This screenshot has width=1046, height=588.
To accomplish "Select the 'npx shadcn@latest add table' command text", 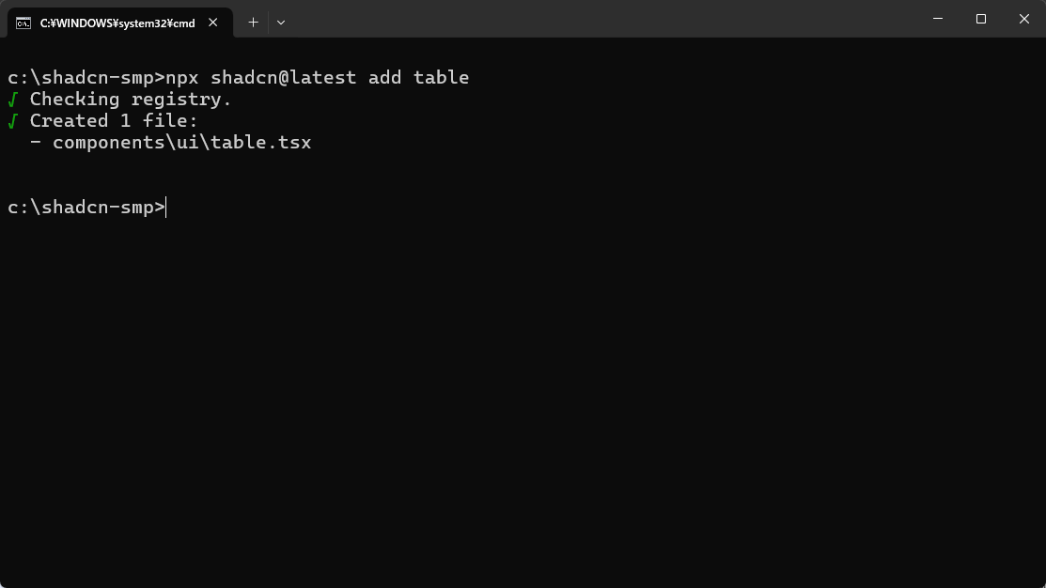I will (320, 77).
